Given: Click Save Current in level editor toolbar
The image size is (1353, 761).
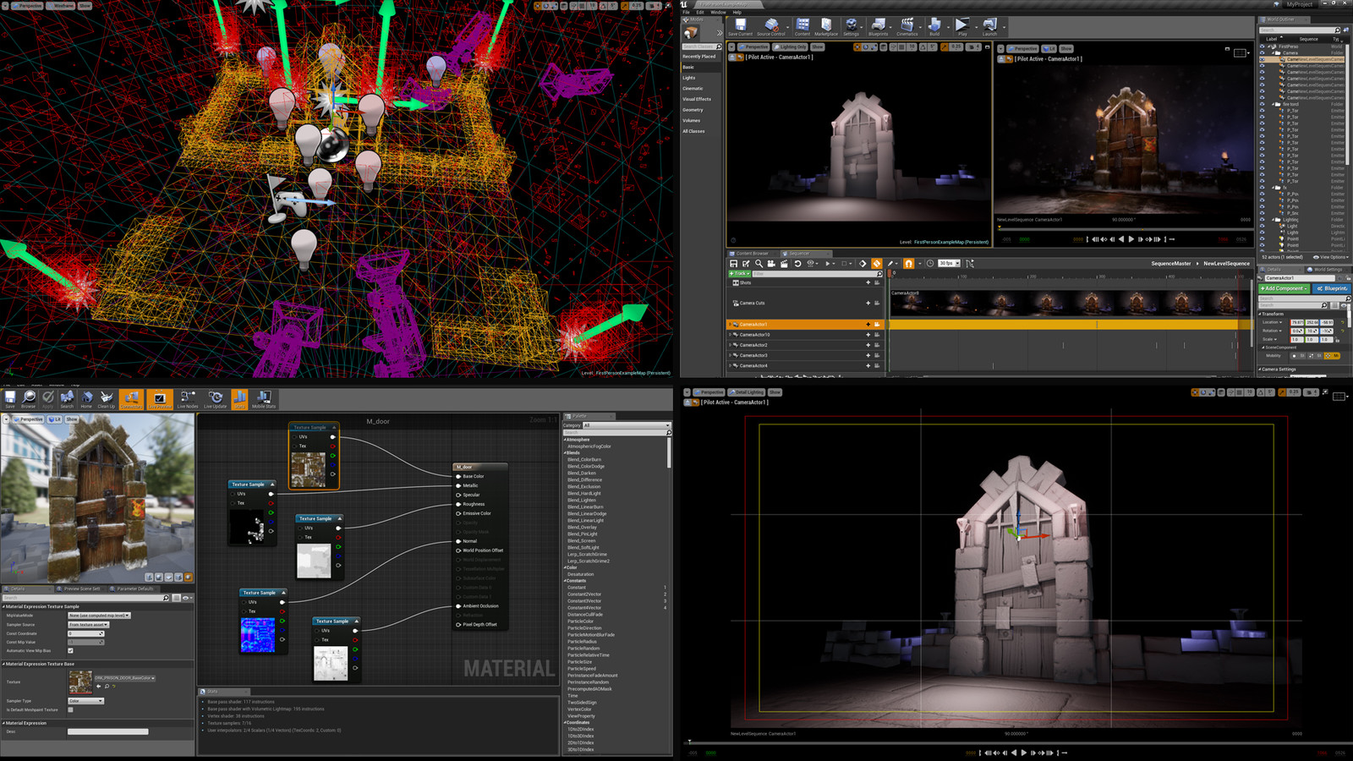Looking at the screenshot, I should pyautogui.click(x=740, y=28).
